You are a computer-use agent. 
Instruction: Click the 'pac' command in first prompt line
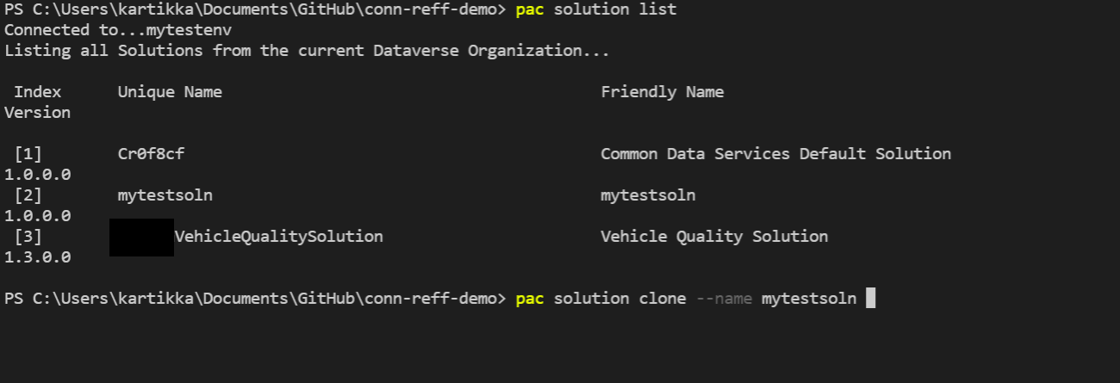point(529,9)
